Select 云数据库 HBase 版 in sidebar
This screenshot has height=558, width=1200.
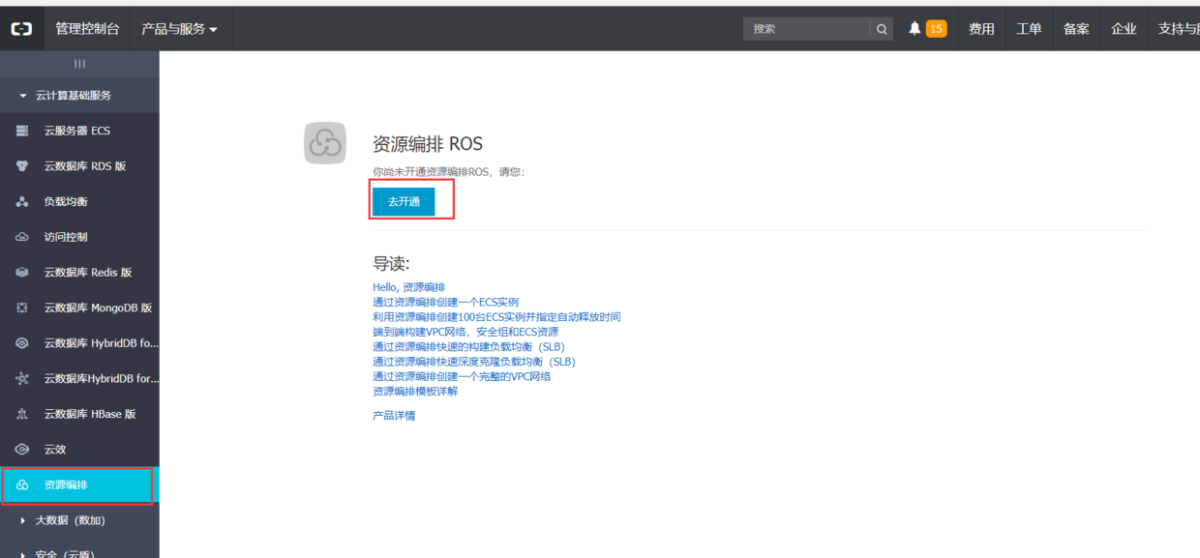click(90, 414)
